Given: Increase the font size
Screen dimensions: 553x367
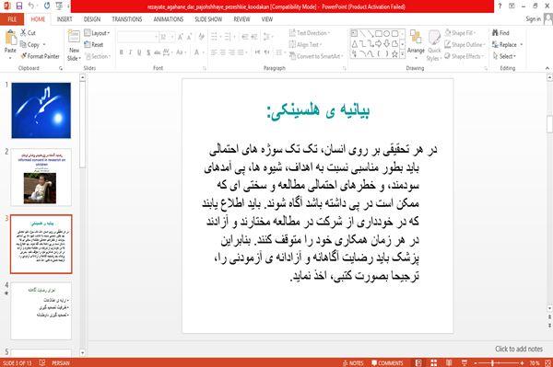Looking at the screenshot, I should pos(181,37).
